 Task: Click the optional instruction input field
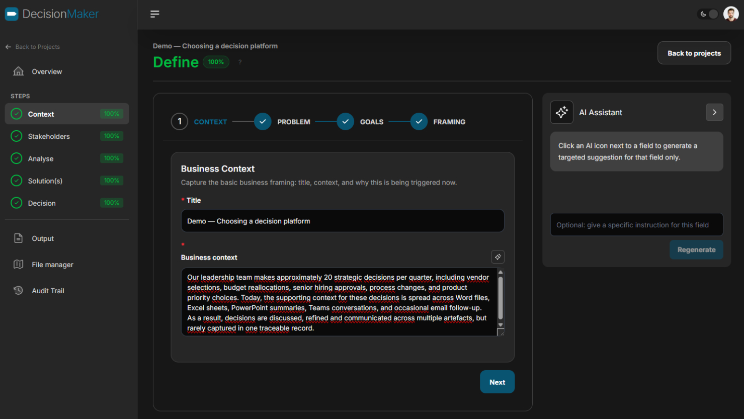(x=636, y=224)
